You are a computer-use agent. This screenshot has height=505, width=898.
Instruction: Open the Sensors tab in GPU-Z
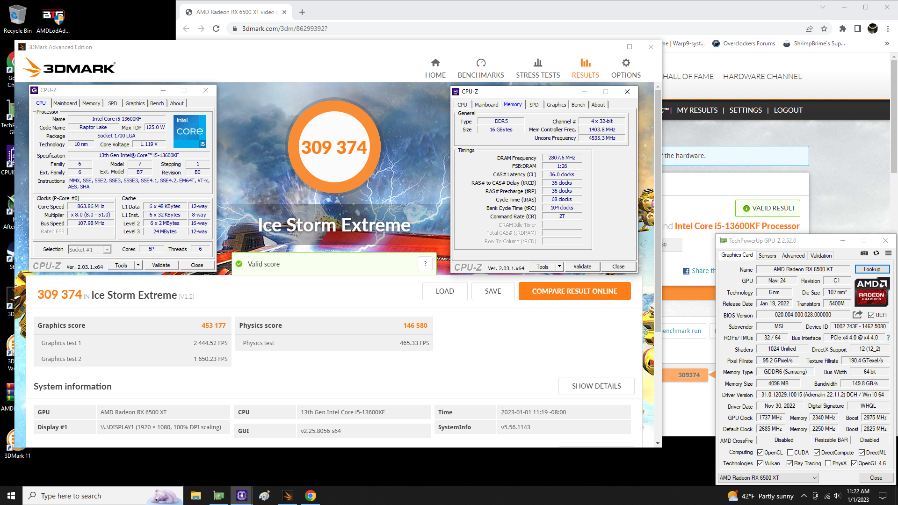click(x=767, y=256)
